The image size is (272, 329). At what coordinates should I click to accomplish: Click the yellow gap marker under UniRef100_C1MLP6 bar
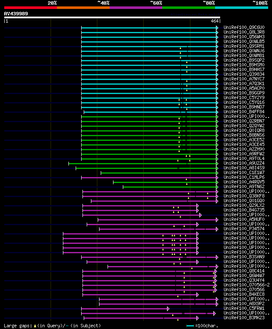pos(186,180)
